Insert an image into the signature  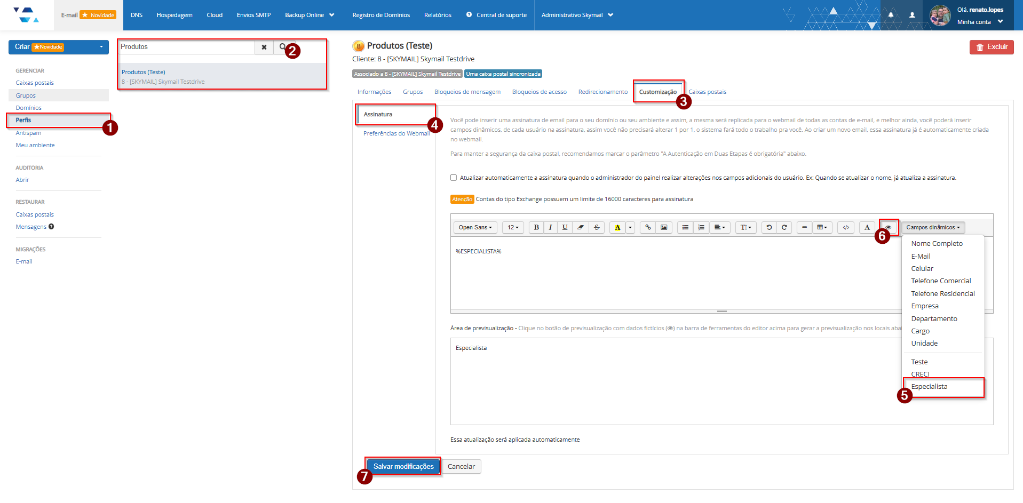pos(663,227)
